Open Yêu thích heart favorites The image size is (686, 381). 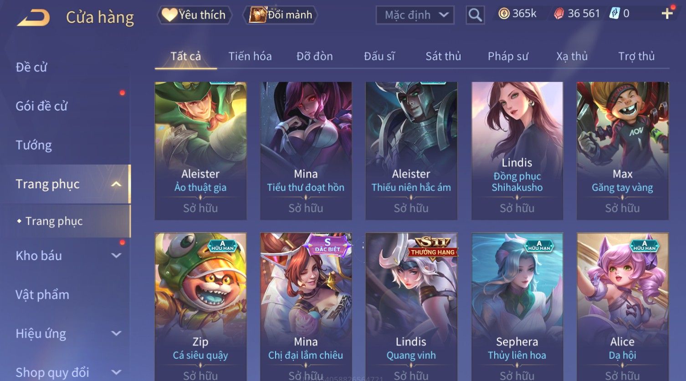coord(194,15)
